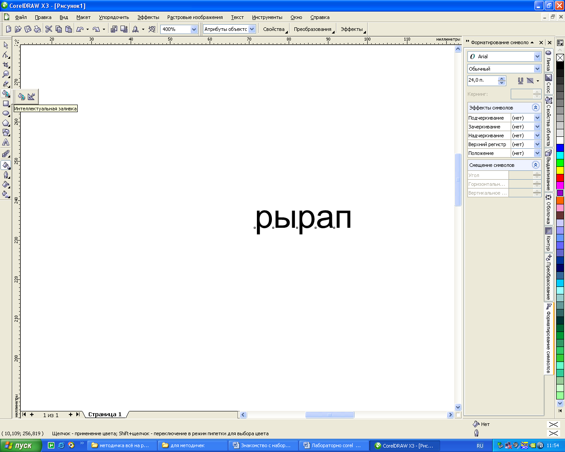This screenshot has width=565, height=452.
Task: Open the Подчеркивание dropdown
Action: pyautogui.click(x=537, y=118)
